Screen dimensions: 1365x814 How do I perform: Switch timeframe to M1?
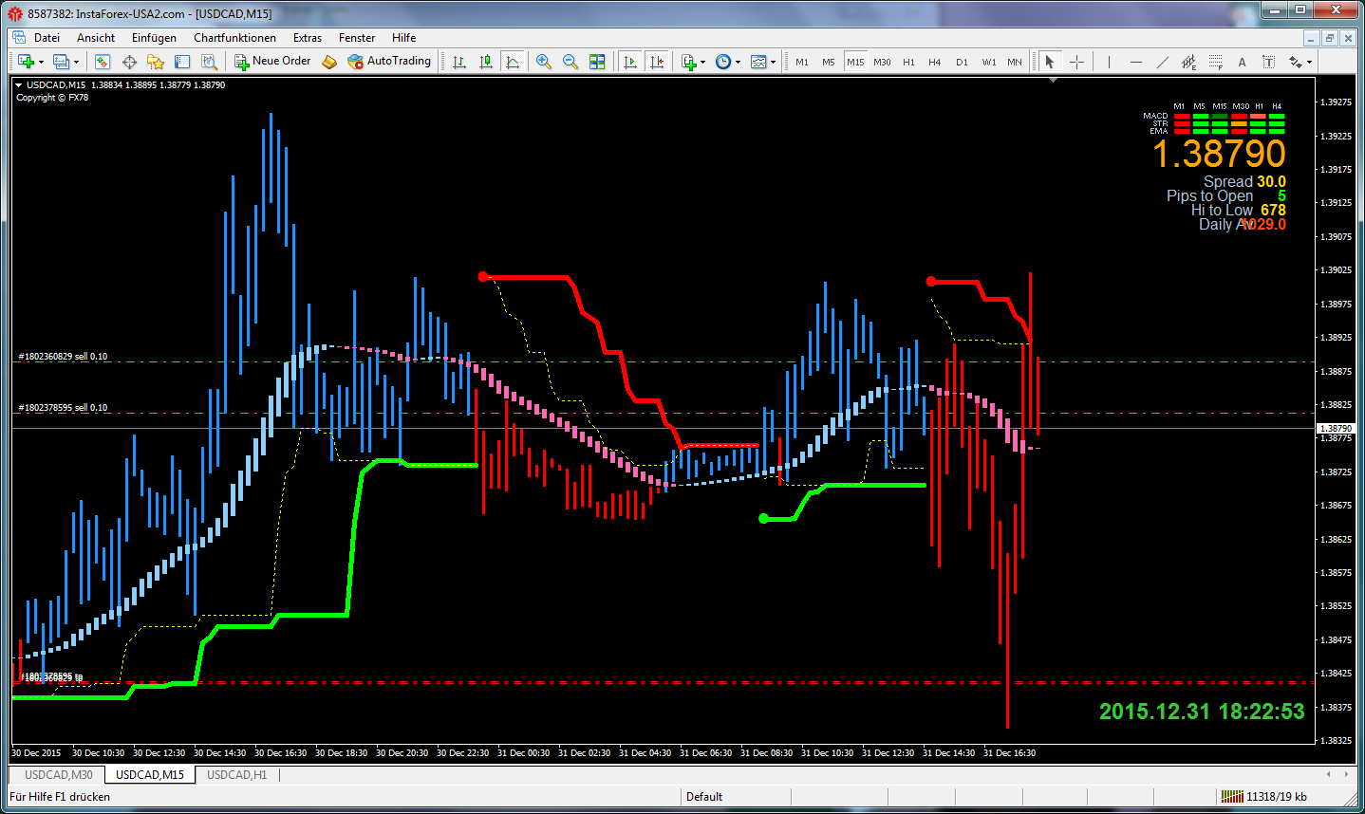coord(802,62)
